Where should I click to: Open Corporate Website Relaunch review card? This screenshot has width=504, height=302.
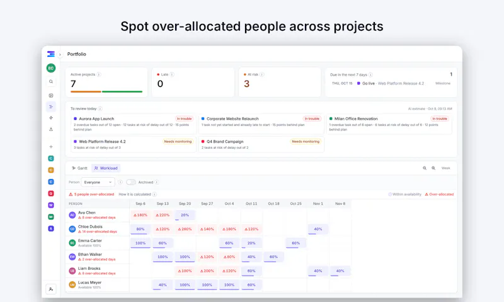click(x=261, y=124)
